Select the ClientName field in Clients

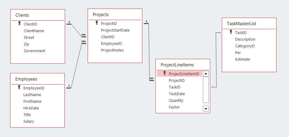tap(34, 31)
